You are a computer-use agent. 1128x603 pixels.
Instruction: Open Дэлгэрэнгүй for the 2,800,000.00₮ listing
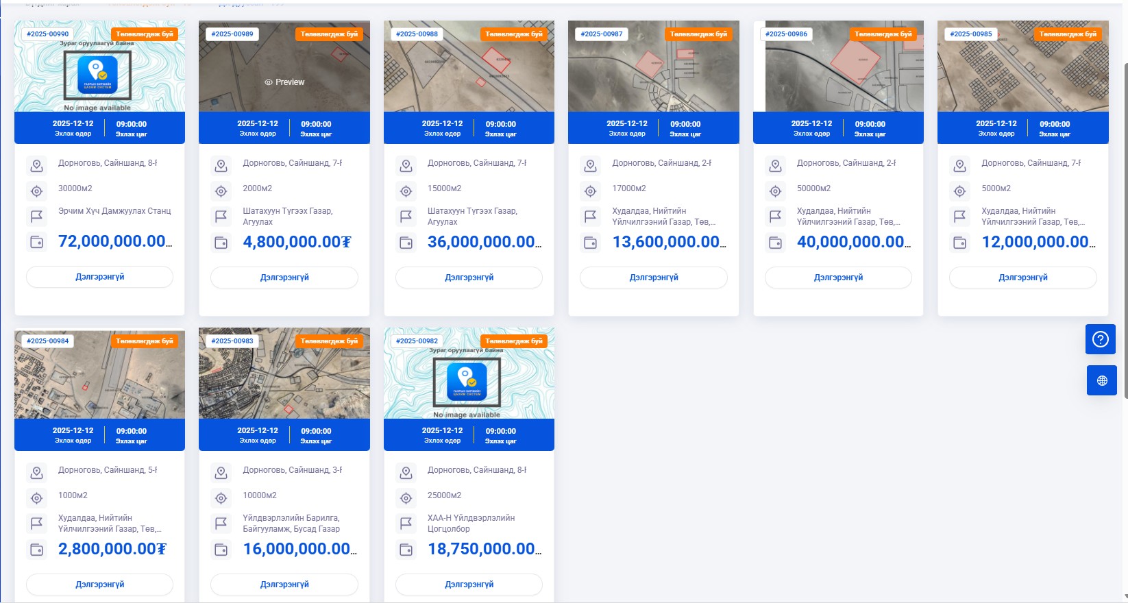[x=99, y=584]
